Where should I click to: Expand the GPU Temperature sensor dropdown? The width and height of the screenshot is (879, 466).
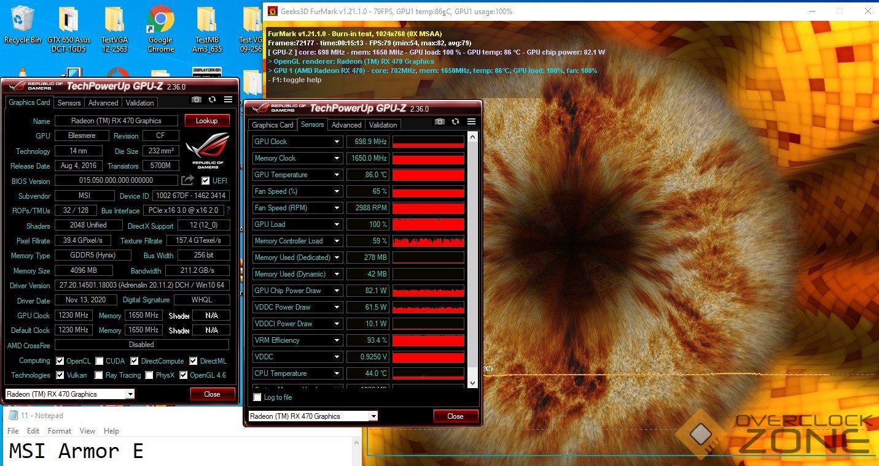[x=337, y=175]
